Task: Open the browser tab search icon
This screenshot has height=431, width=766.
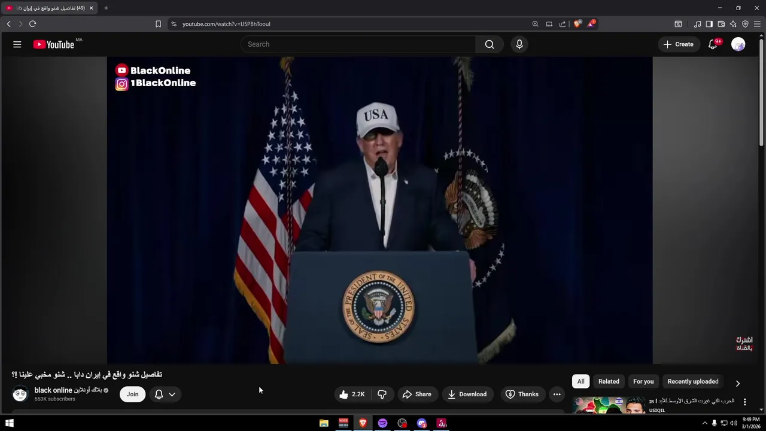Action: pos(678,24)
